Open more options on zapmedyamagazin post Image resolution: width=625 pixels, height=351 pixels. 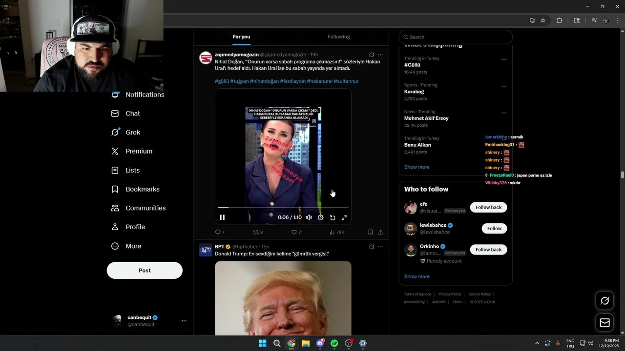pyautogui.click(x=380, y=55)
